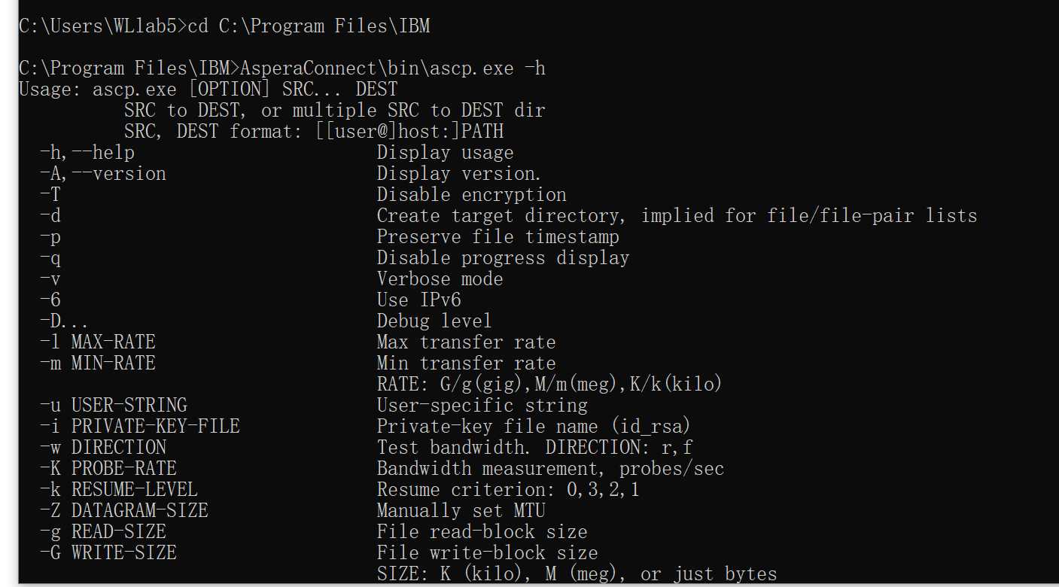
Task: Click the -m MIN-RATE option
Action: (98, 363)
